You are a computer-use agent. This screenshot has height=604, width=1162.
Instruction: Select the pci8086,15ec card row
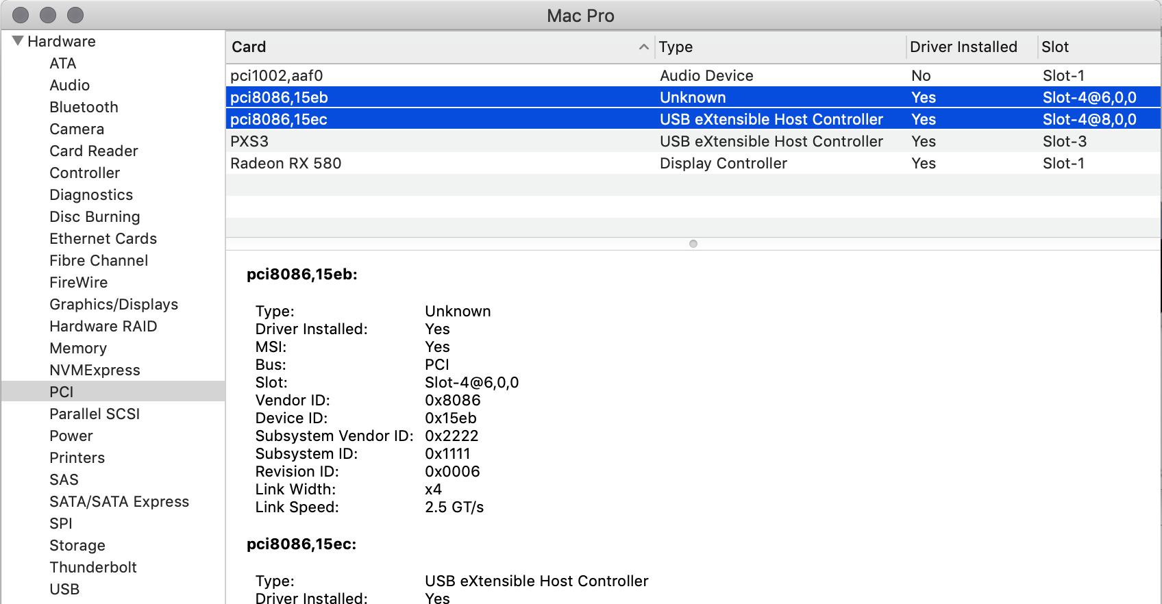point(693,119)
